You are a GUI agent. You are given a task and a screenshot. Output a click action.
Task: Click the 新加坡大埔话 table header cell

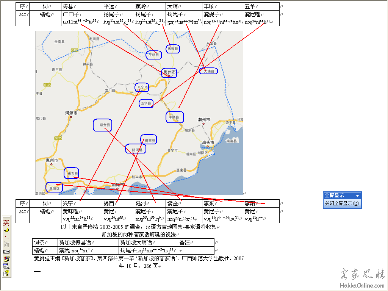coord(149,242)
